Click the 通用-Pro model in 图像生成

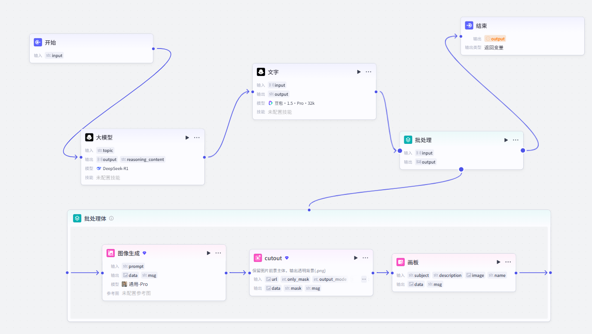tap(134, 284)
